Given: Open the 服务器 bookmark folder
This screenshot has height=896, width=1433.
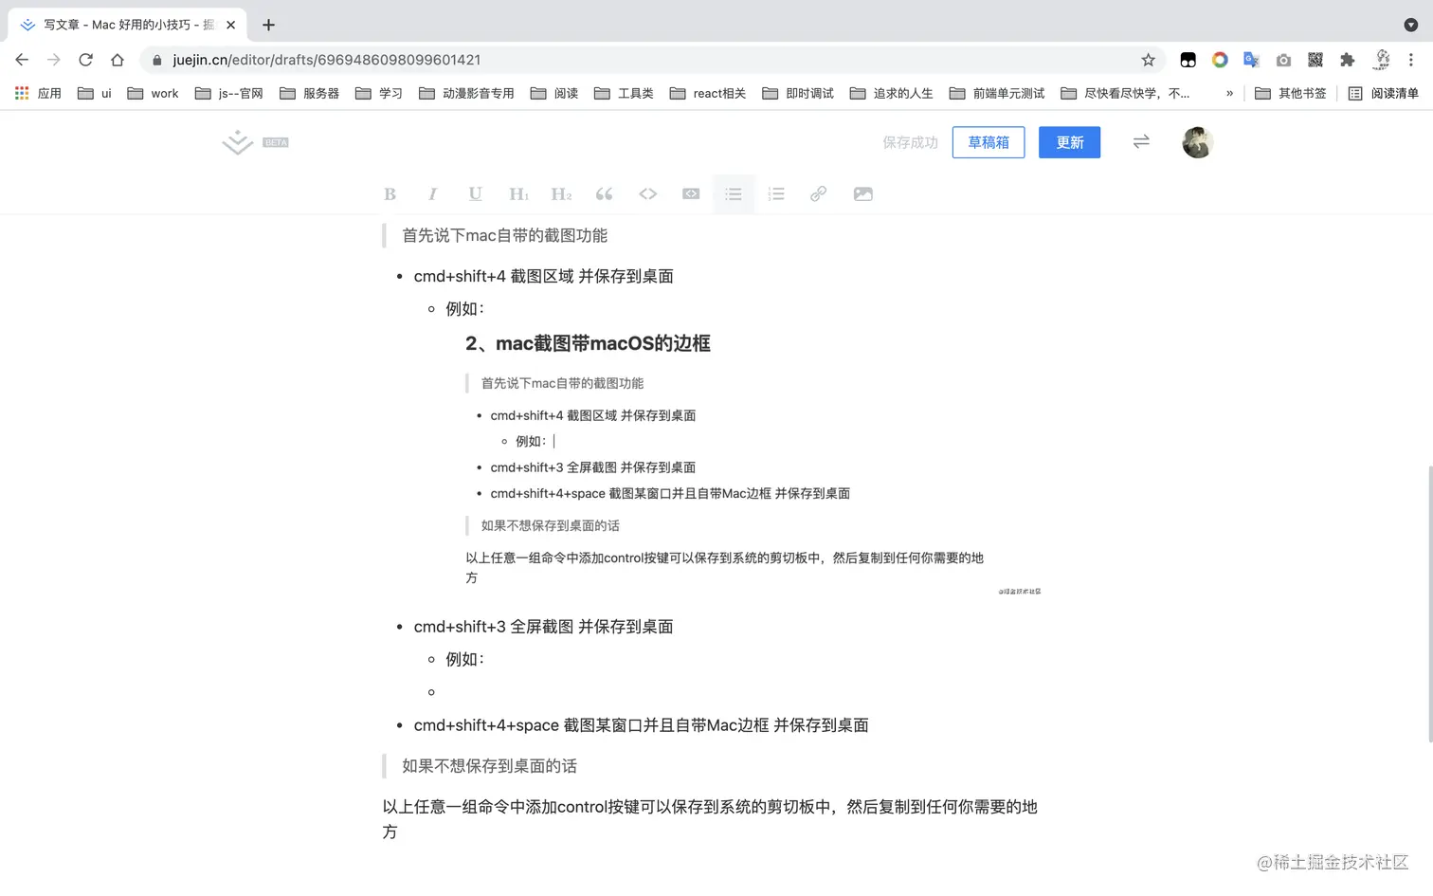Looking at the screenshot, I should point(309,93).
